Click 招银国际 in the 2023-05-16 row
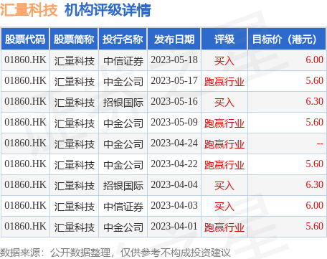 coord(123,103)
